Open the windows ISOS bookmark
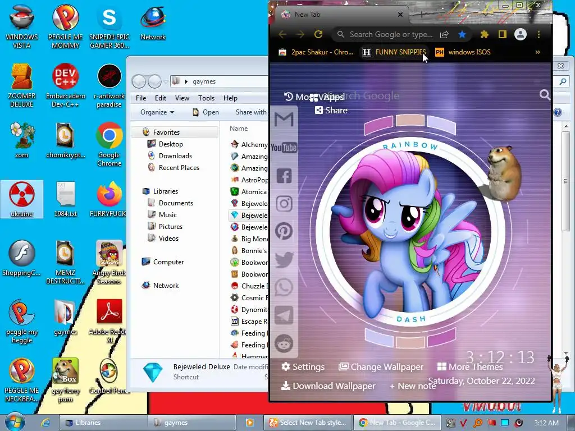 click(x=463, y=52)
